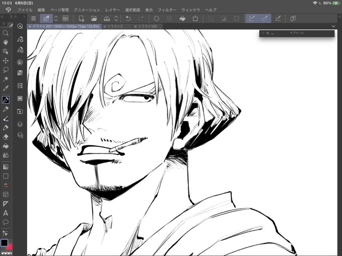Open the ファイル menu
This screenshot has width=342, height=256.
[25, 10]
